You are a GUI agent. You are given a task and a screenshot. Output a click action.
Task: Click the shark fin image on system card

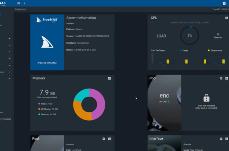47,42
